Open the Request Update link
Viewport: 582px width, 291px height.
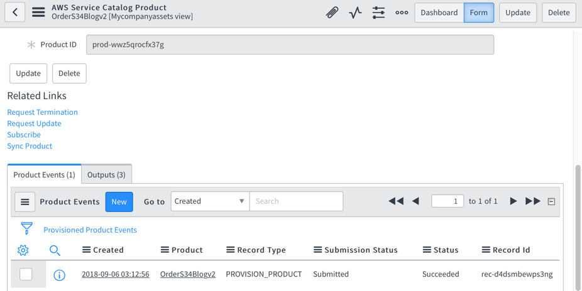coord(34,124)
